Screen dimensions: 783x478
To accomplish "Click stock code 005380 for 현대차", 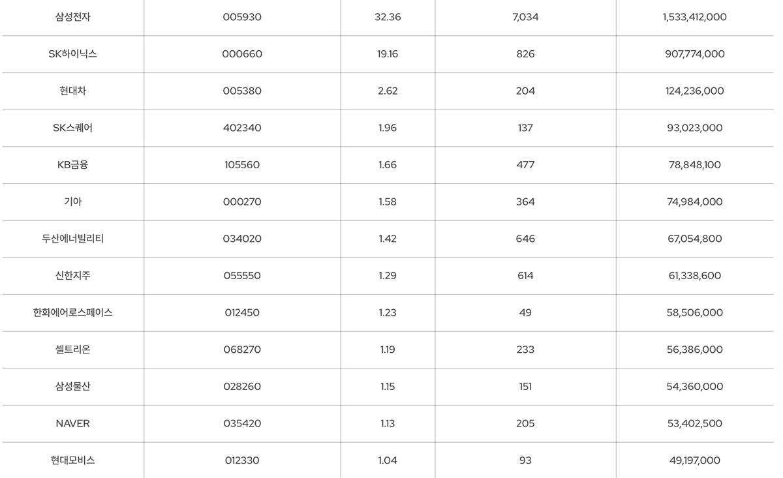I will (x=242, y=91).
